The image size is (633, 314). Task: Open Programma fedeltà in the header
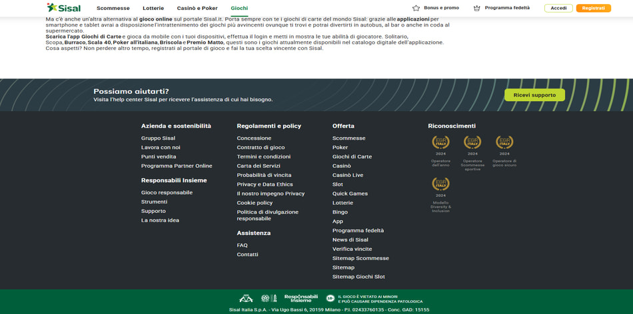pos(507,8)
